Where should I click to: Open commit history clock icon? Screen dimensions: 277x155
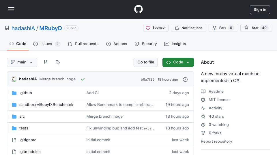(x=185, y=80)
